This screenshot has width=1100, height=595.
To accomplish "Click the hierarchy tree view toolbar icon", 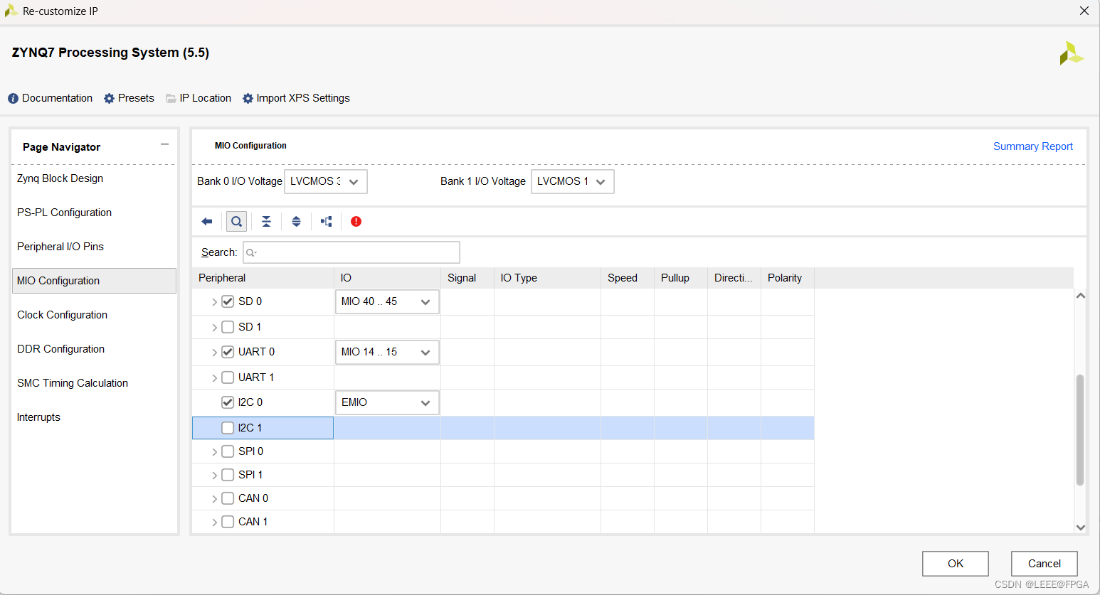I will tap(327, 222).
